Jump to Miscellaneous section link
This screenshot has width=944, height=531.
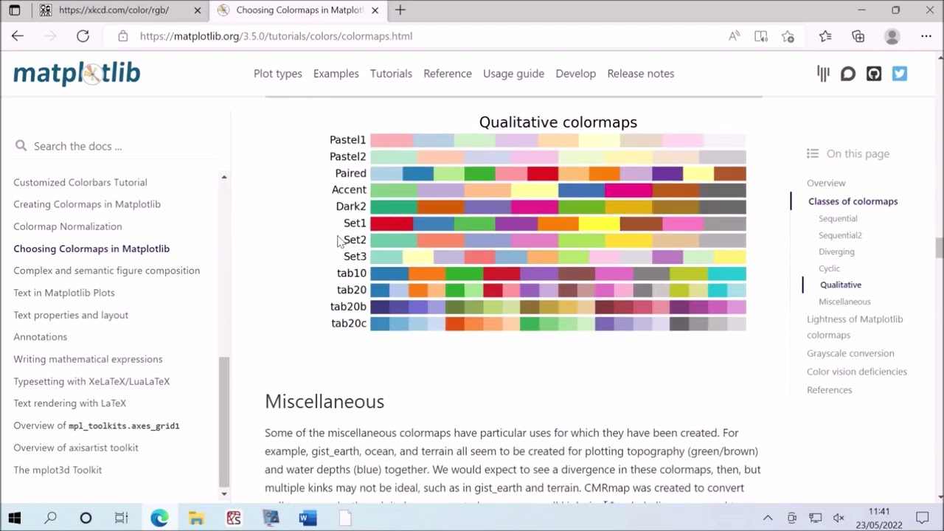[x=844, y=302]
